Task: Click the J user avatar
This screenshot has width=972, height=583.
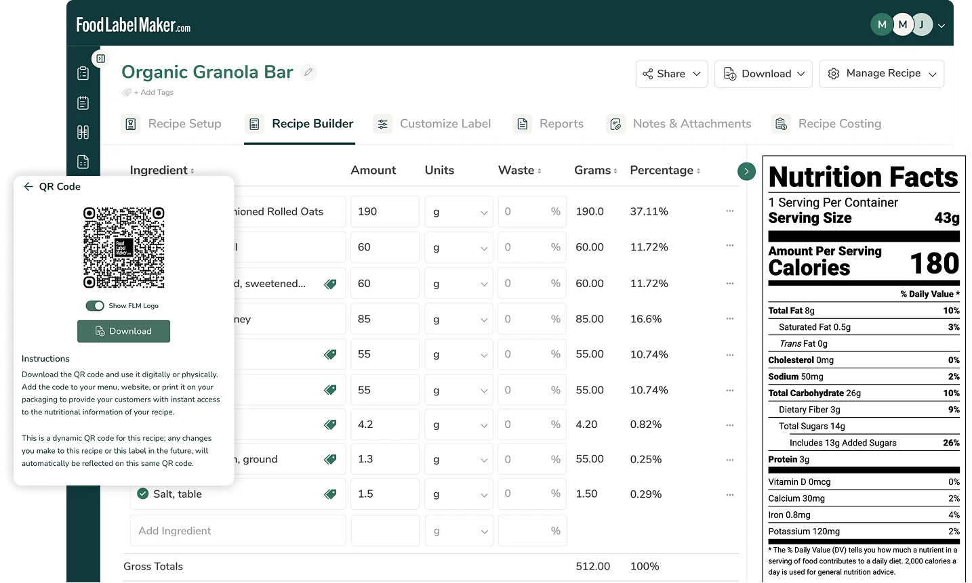Action: [x=923, y=25]
